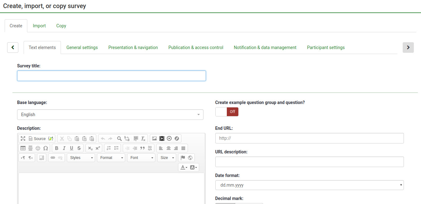
Task: Insert an image into the description
Action: [x=154, y=138]
